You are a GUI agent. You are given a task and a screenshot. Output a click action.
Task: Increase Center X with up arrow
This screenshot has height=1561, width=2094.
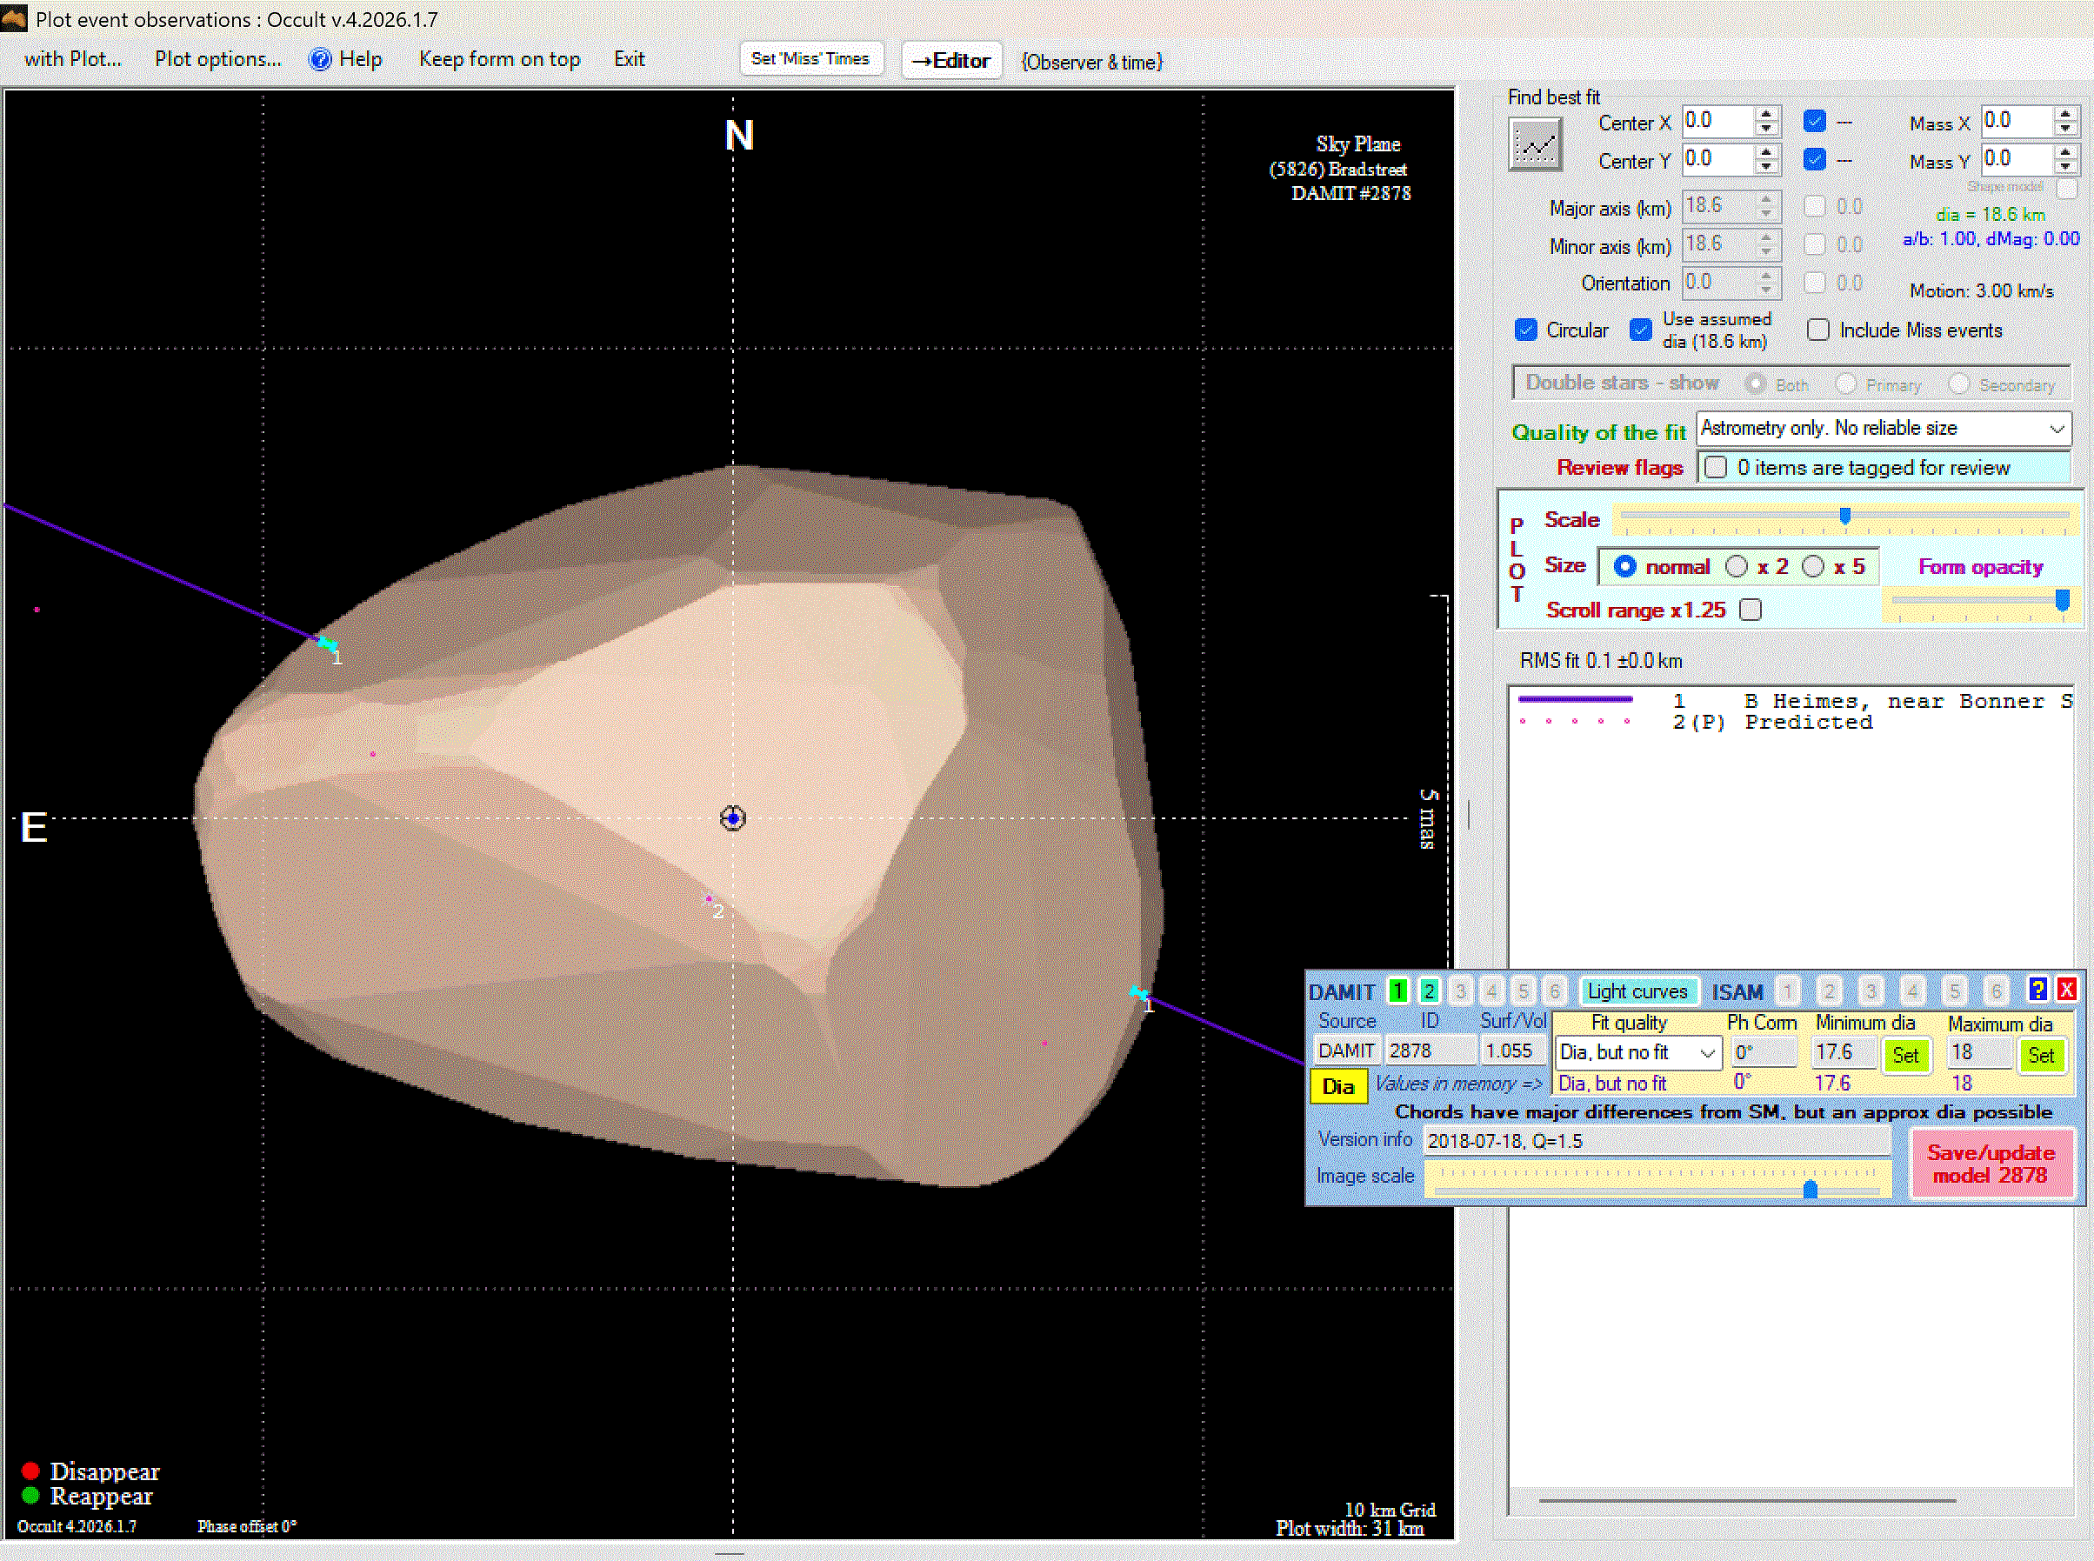1766,114
